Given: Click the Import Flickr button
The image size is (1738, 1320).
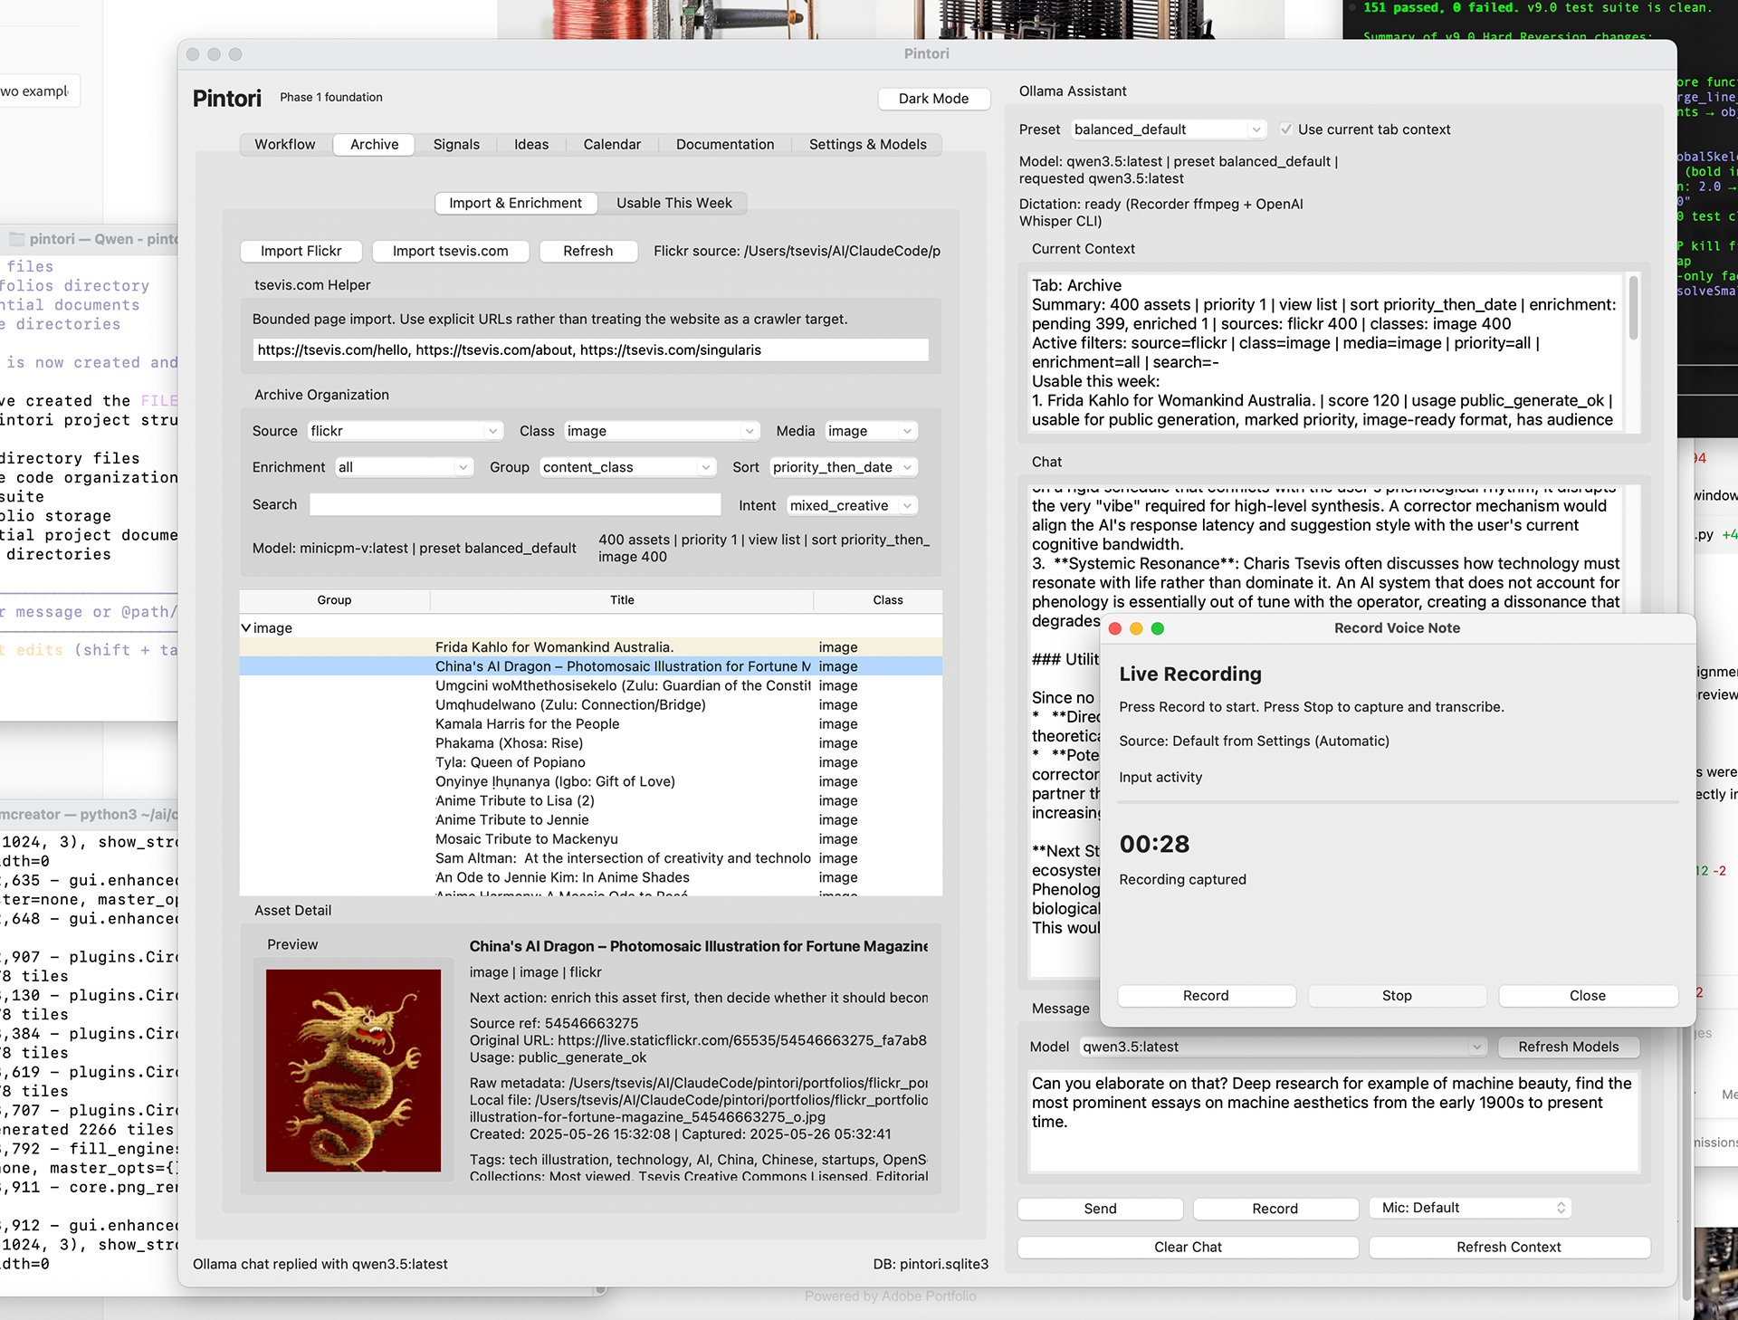Looking at the screenshot, I should coord(301,251).
